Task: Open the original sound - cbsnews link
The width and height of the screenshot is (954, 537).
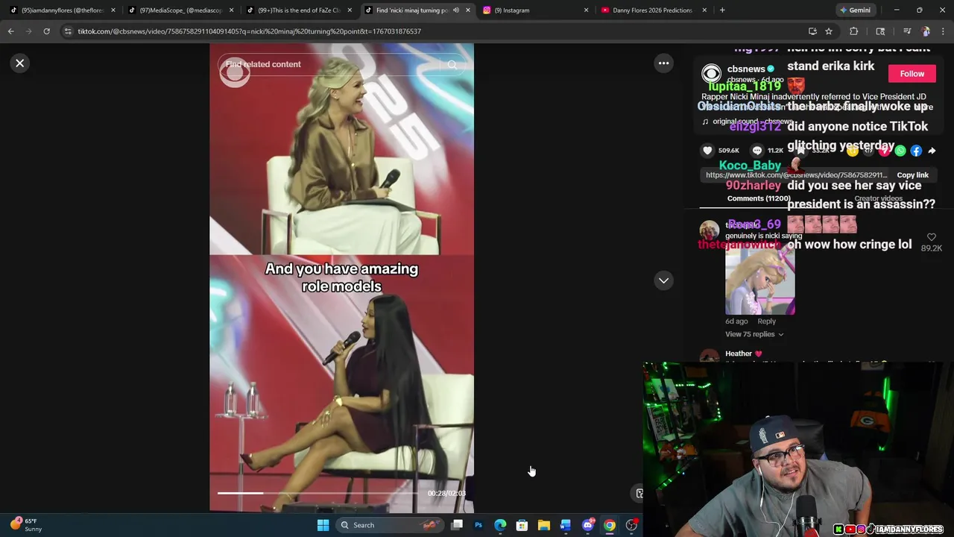Action: coord(753,122)
